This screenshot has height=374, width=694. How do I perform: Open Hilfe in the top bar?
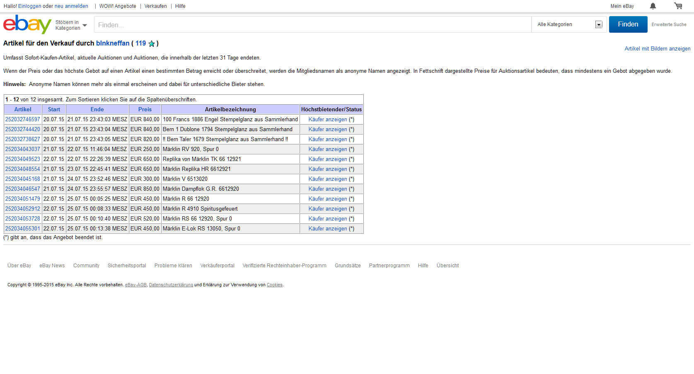pos(180,6)
